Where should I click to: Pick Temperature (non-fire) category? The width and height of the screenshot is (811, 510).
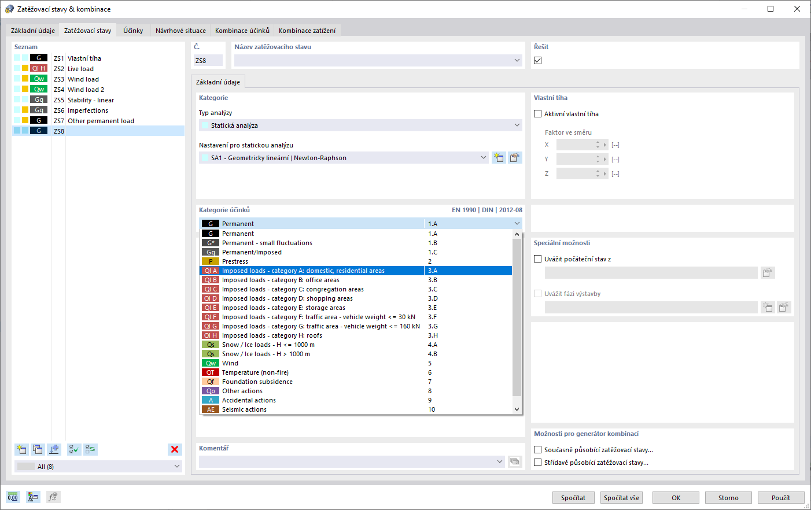coord(356,372)
